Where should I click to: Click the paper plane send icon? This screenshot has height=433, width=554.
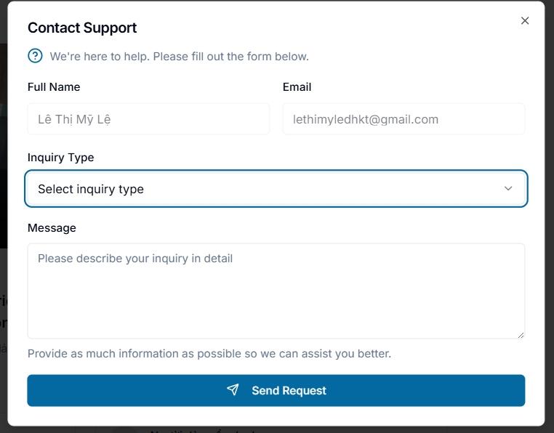tap(233, 390)
